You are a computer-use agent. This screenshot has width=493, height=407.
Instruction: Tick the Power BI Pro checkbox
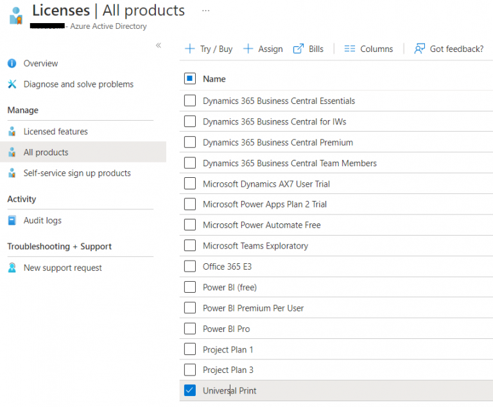coord(190,329)
